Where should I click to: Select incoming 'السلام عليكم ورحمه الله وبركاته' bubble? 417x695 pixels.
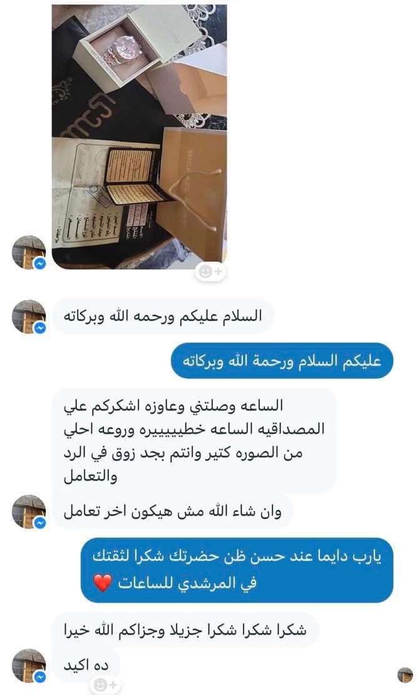(x=163, y=317)
